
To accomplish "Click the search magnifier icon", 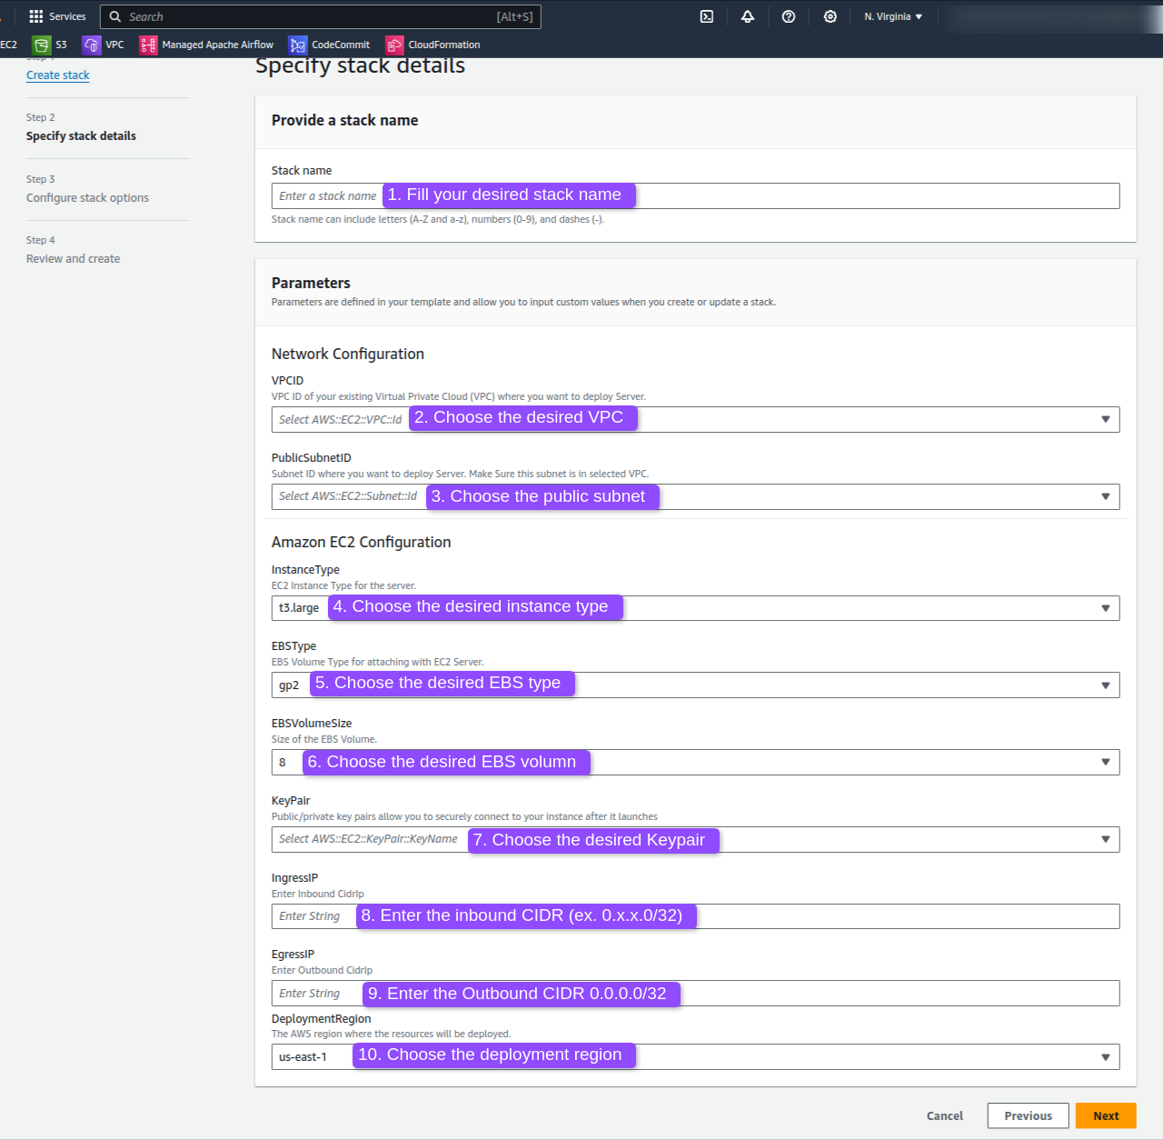I will click(x=115, y=16).
